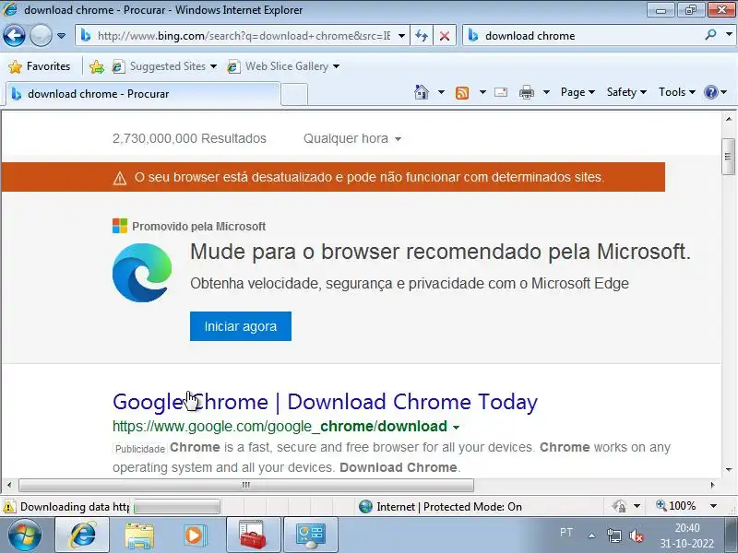Open the 100% zoom level button

tap(676, 506)
